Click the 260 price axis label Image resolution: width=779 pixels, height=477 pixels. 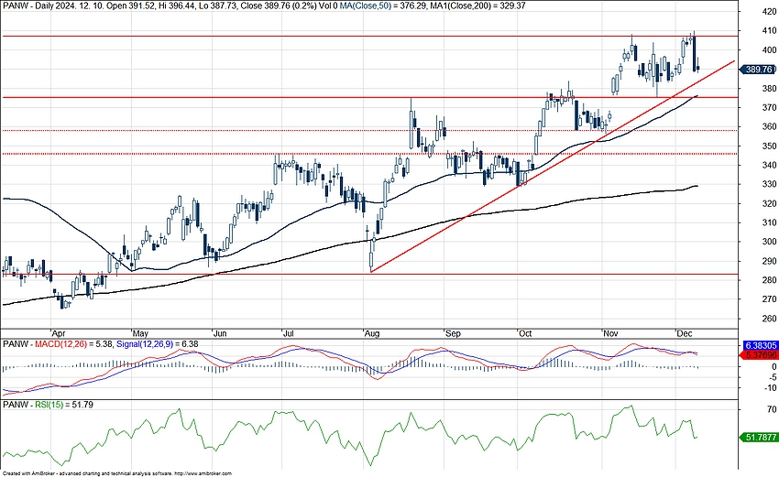click(769, 319)
